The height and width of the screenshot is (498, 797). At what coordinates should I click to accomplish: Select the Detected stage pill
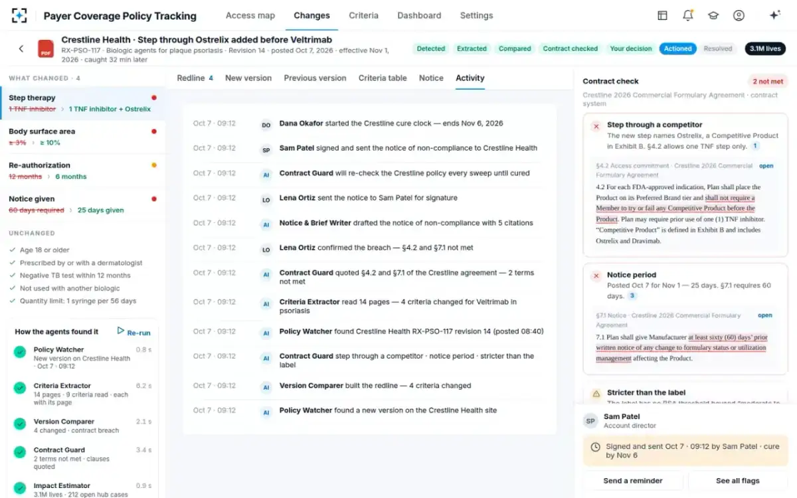431,48
